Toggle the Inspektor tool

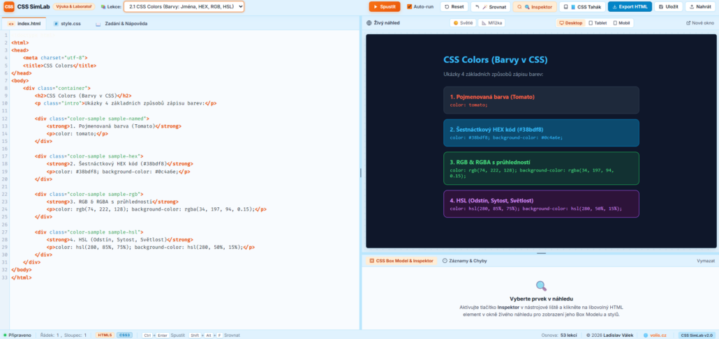535,7
